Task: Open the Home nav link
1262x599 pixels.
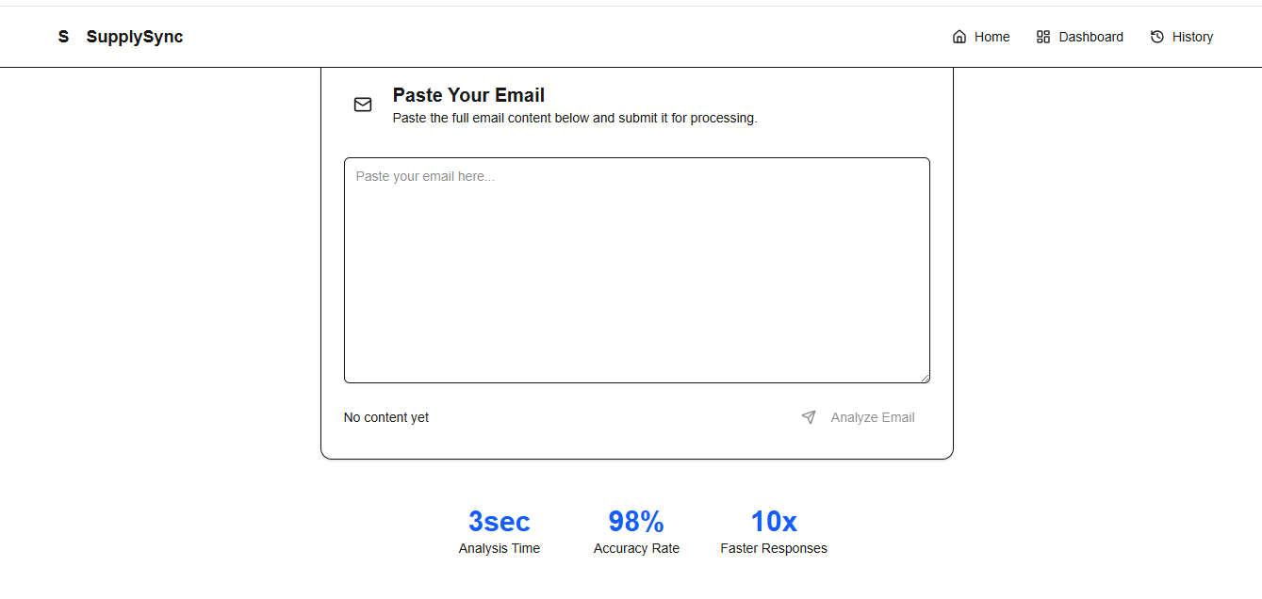Action: point(981,37)
